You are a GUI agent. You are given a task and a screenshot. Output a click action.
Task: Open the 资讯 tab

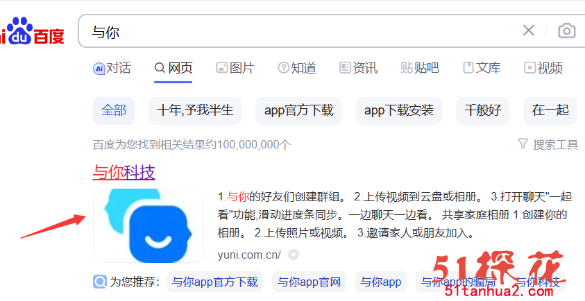pos(358,68)
